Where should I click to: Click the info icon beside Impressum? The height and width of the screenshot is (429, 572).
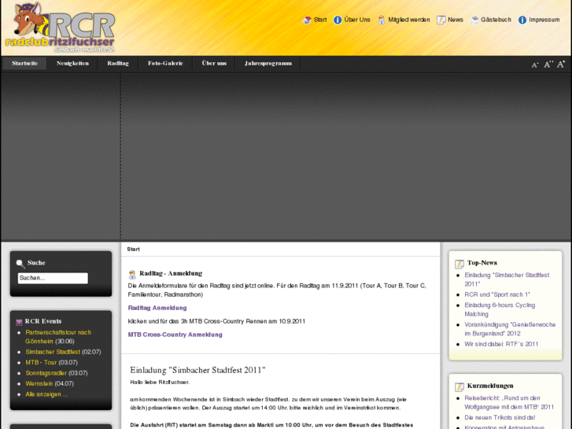[522, 20]
